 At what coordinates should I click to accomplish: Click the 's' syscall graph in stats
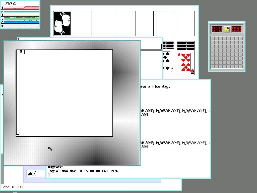coord(22,18)
